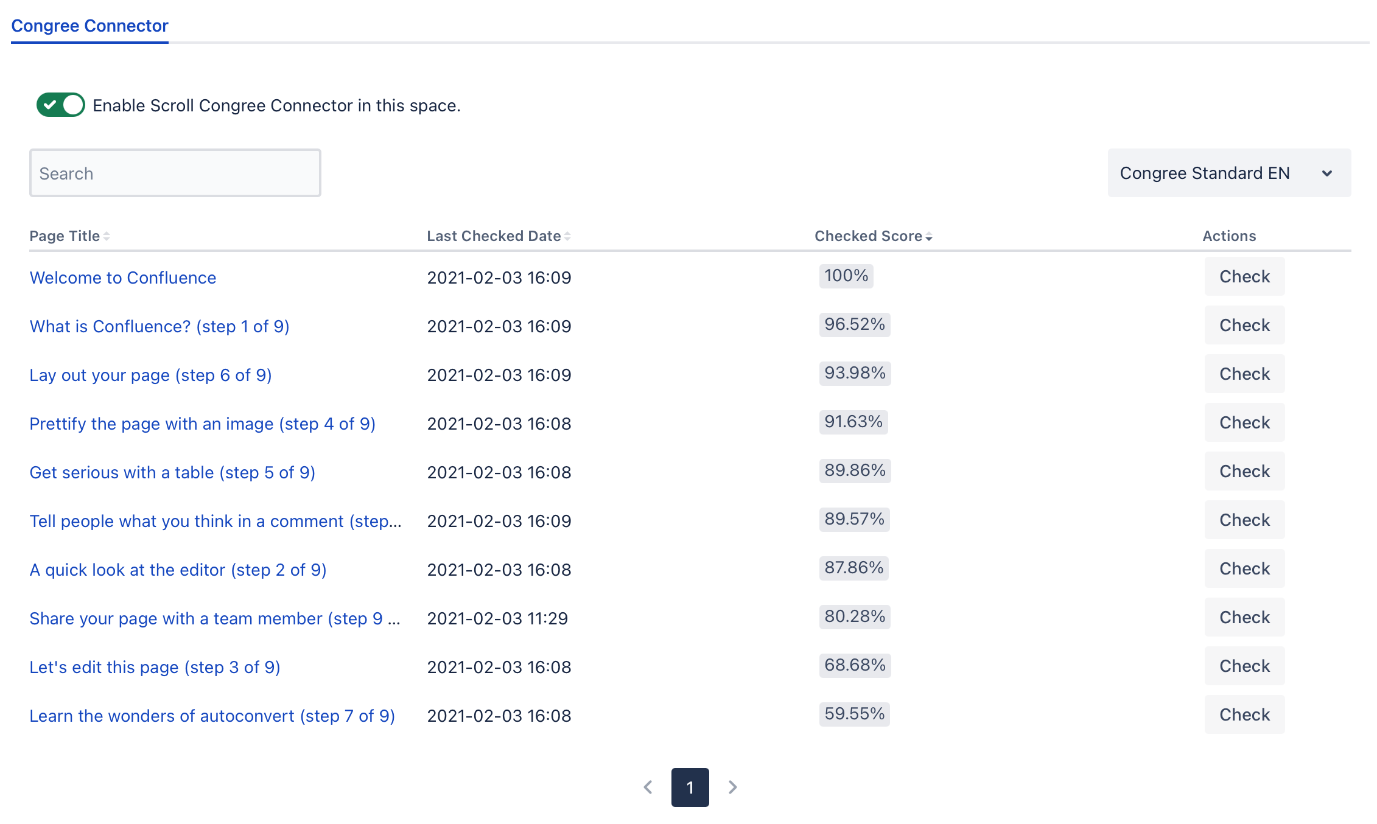Click the 68.68% score badge
The width and height of the screenshot is (1377, 824).
[x=855, y=665]
